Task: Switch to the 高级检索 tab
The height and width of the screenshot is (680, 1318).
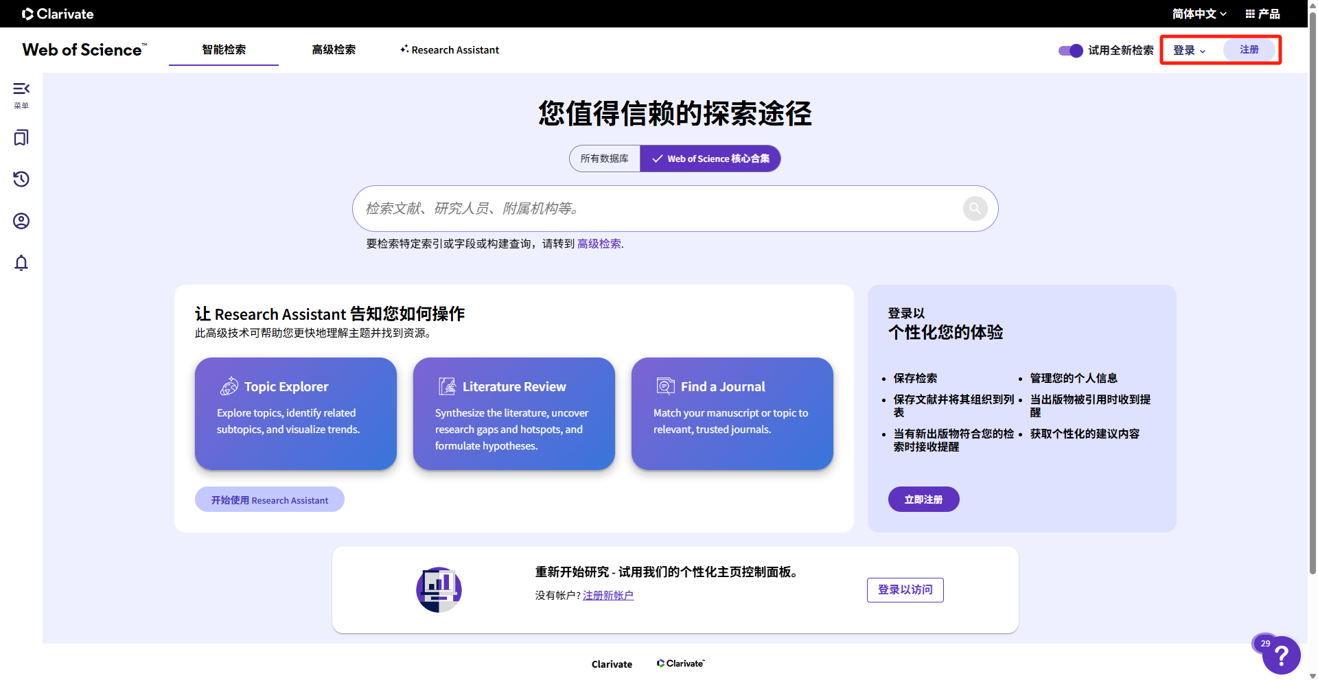Action: 334,49
